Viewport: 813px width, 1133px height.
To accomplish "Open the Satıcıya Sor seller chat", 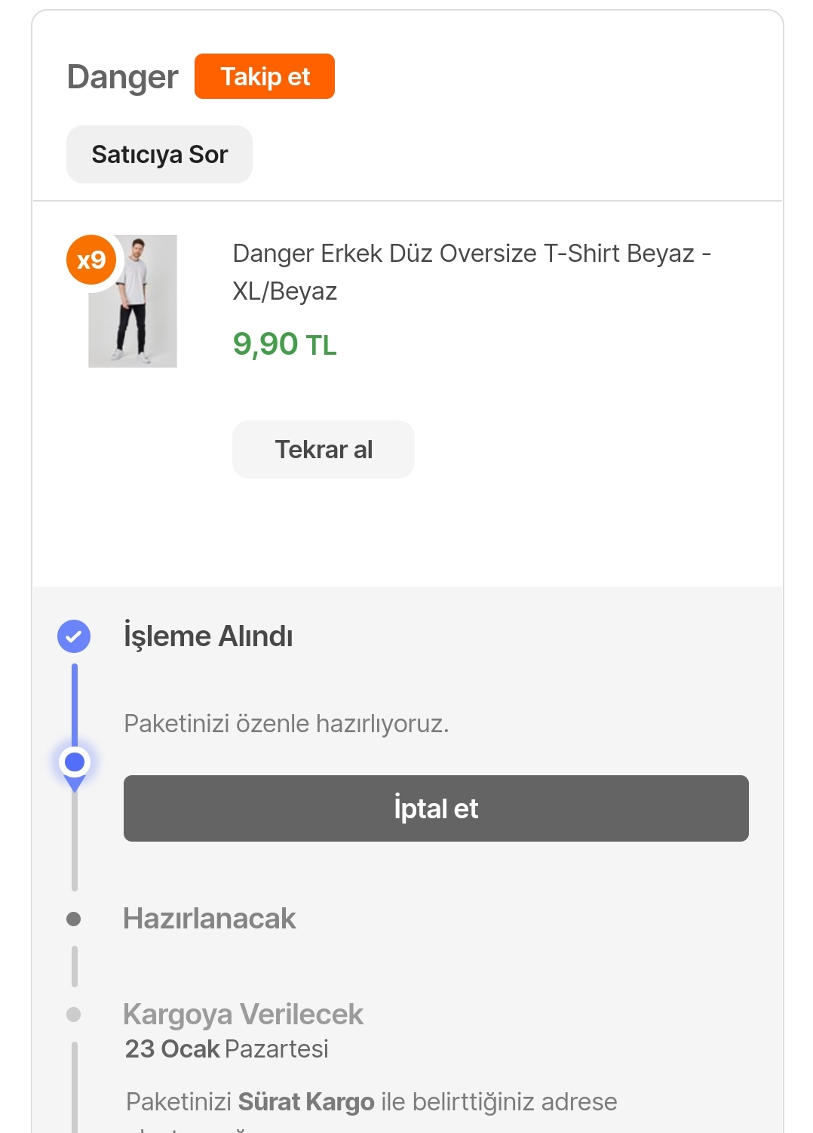I will 159,155.
